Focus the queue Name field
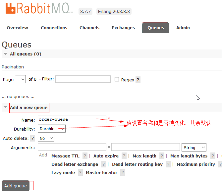Image resolution: width=222 pixels, height=195 pixels. coord(72,119)
